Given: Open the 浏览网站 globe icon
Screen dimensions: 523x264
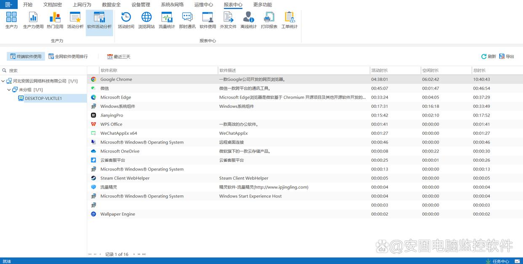Looking at the screenshot, I should pyautogui.click(x=147, y=20).
